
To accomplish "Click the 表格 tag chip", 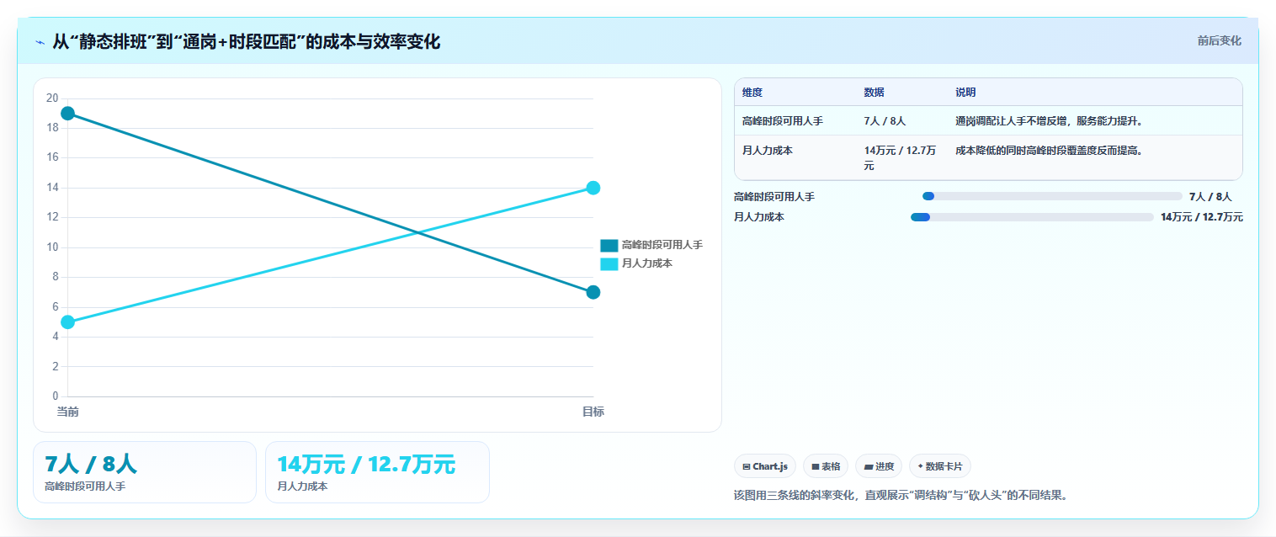I will tap(826, 466).
